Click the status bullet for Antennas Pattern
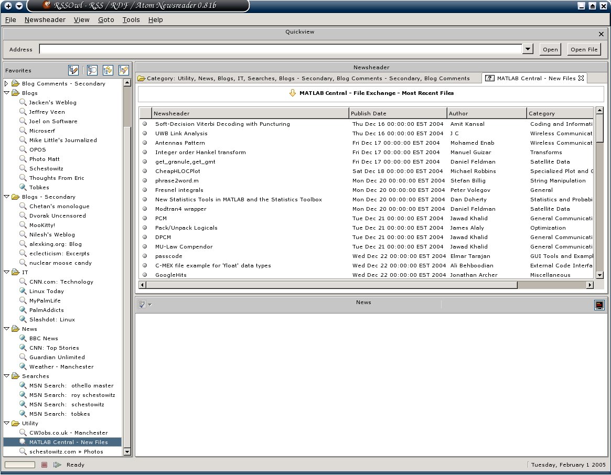This screenshot has width=611, height=475. tap(145, 143)
